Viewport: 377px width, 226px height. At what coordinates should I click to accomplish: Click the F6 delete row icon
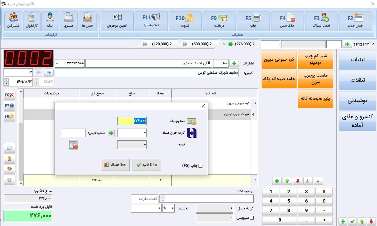pyautogui.click(x=9, y=95)
